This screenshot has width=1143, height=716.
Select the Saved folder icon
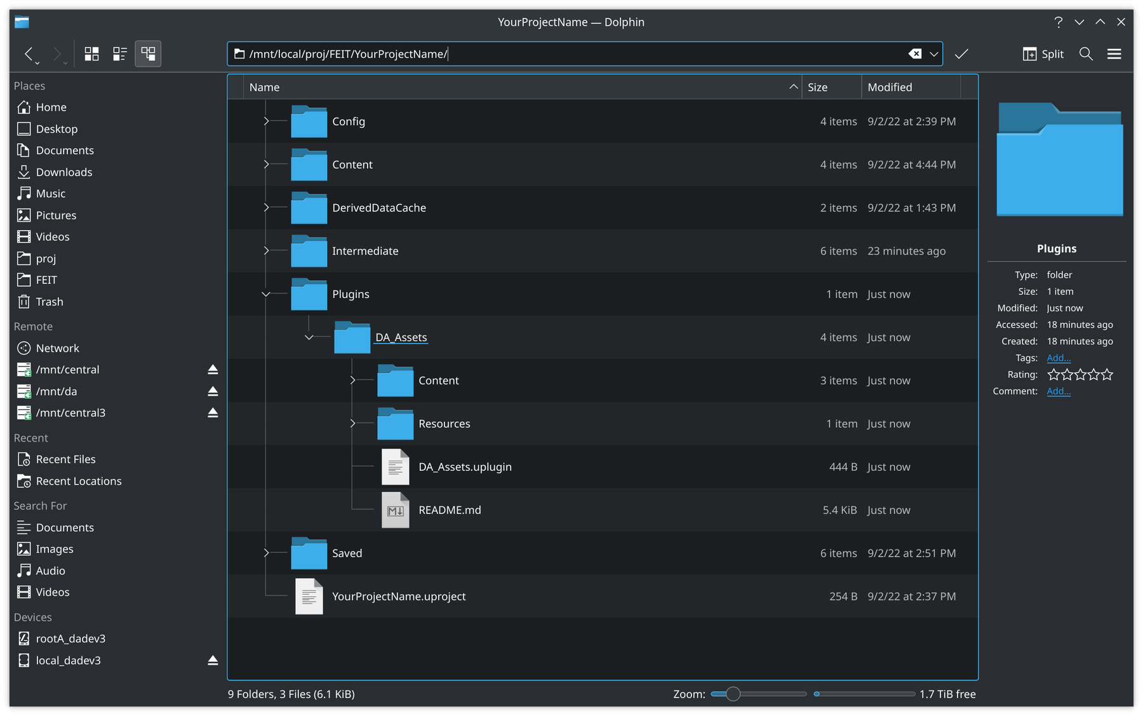coord(309,553)
